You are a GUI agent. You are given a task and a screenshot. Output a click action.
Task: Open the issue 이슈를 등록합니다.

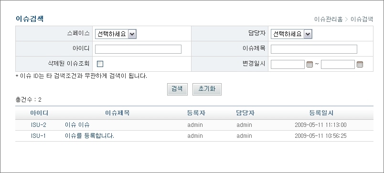(x=90, y=136)
